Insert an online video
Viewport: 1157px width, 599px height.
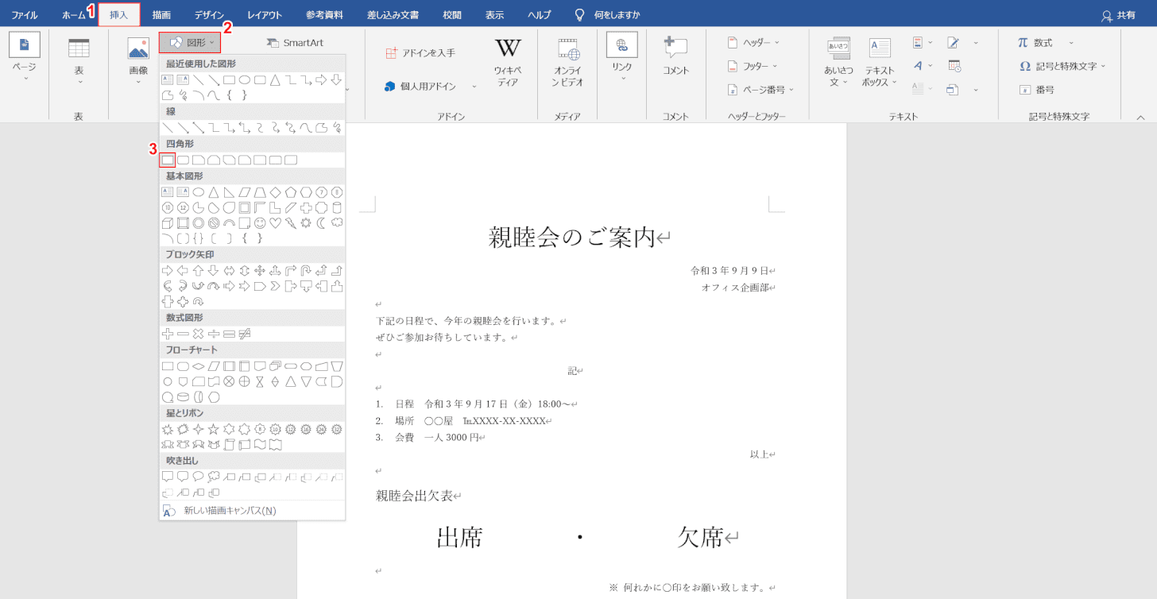pos(568,63)
